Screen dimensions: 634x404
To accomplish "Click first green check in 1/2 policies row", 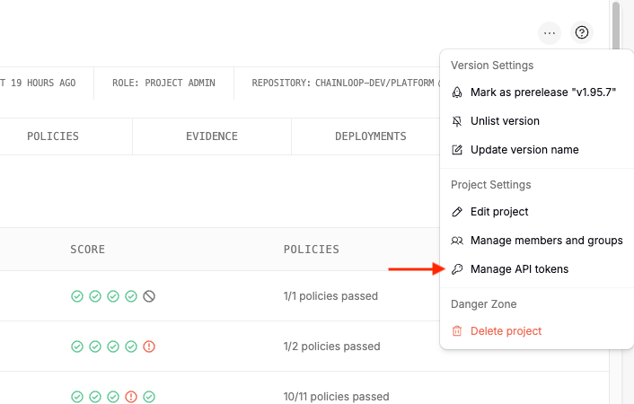I will coord(77,347).
